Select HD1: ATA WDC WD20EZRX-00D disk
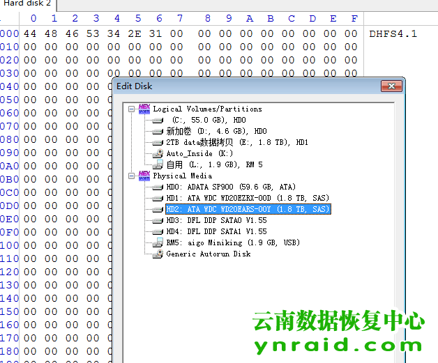 [x=248, y=198]
